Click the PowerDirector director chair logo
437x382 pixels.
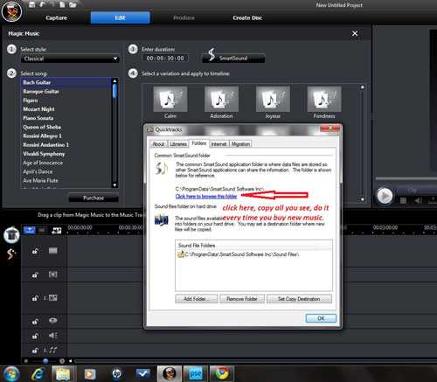pos(11,11)
